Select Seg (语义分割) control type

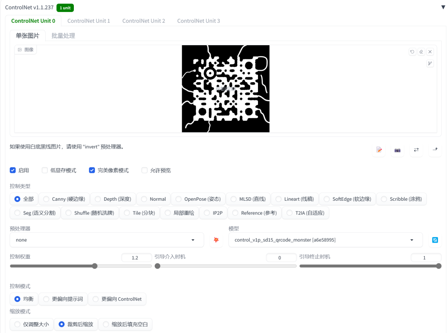tap(35, 213)
